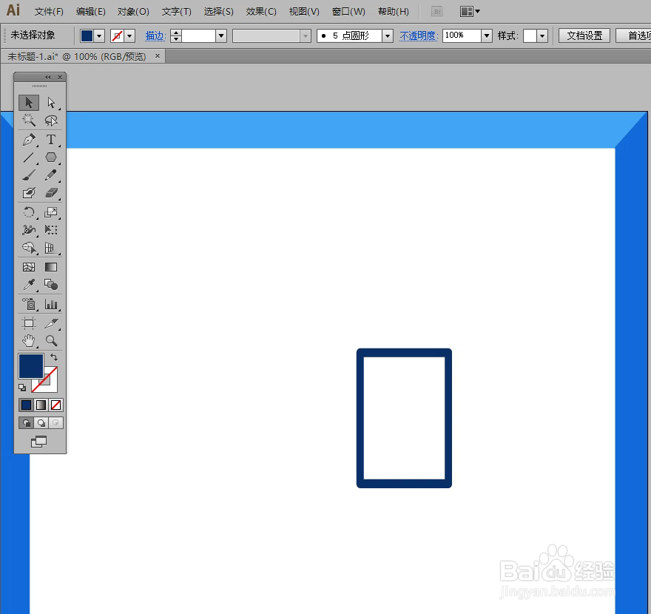Select the Rotate tool
The width and height of the screenshot is (651, 614).
tap(29, 212)
